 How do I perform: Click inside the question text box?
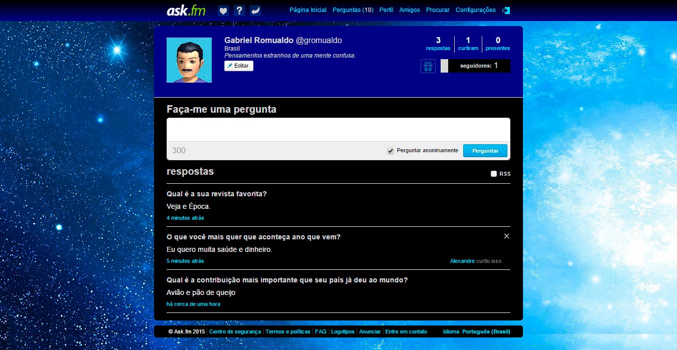coord(338,129)
